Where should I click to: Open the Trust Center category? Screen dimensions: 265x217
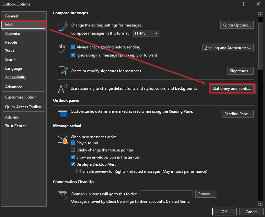[x=15, y=126]
